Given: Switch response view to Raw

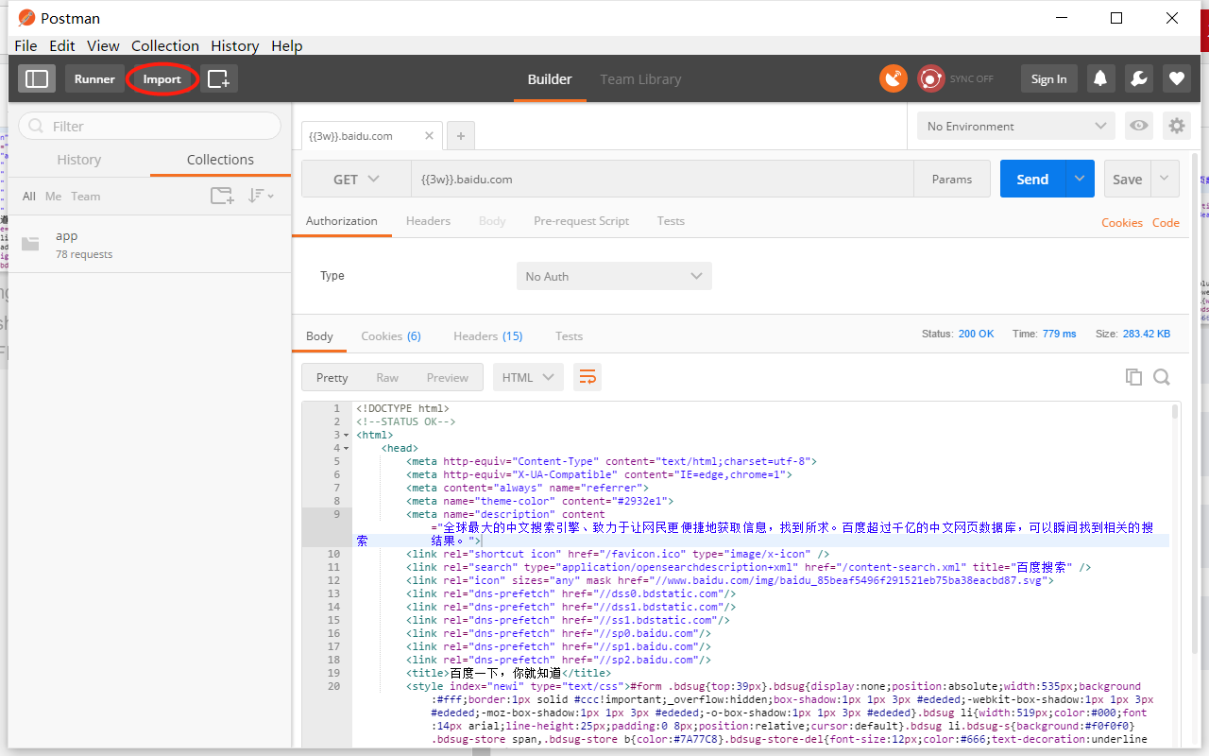Looking at the screenshot, I should coord(387,377).
